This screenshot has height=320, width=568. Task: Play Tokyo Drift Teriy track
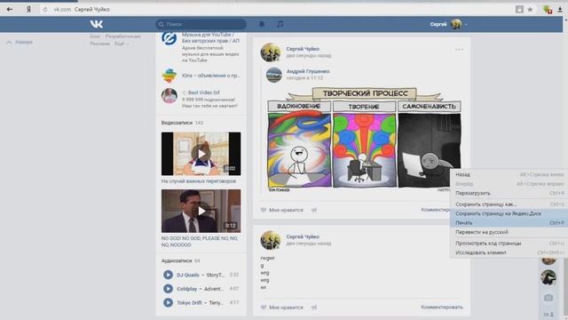pyautogui.click(x=168, y=302)
